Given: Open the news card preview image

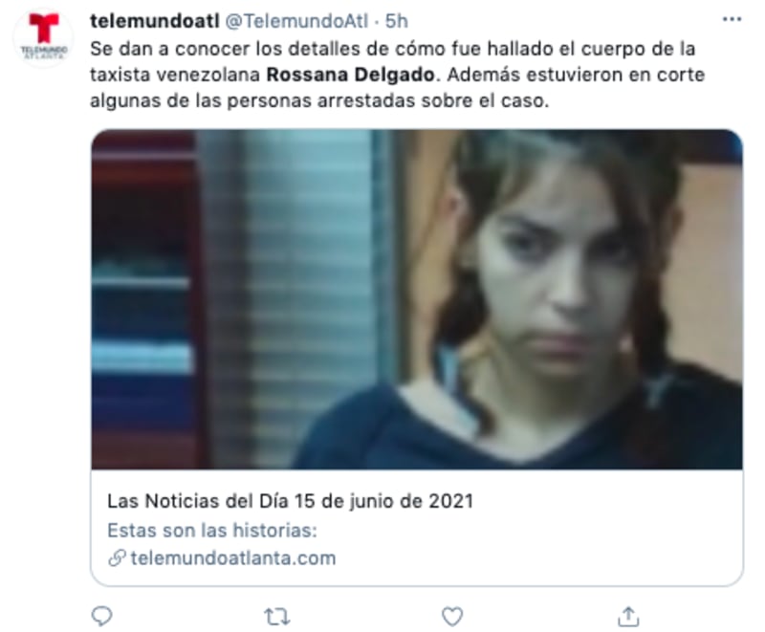Looking at the screenshot, I should 417,299.
